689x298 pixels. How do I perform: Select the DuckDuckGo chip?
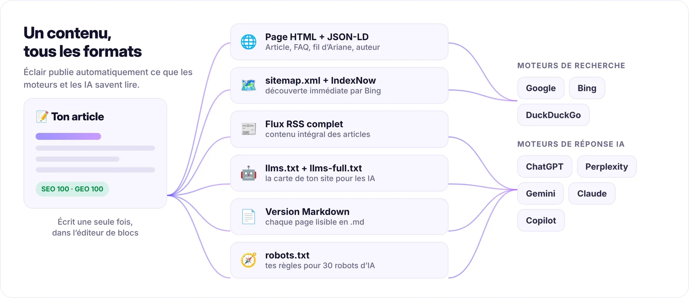[x=553, y=115]
